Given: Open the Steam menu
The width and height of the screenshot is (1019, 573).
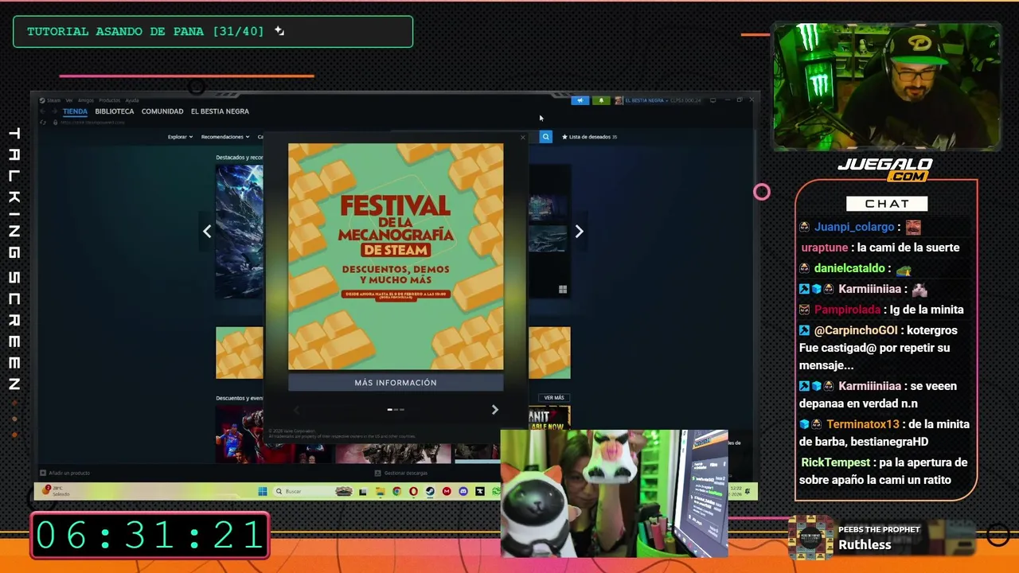Looking at the screenshot, I should pyautogui.click(x=53, y=100).
